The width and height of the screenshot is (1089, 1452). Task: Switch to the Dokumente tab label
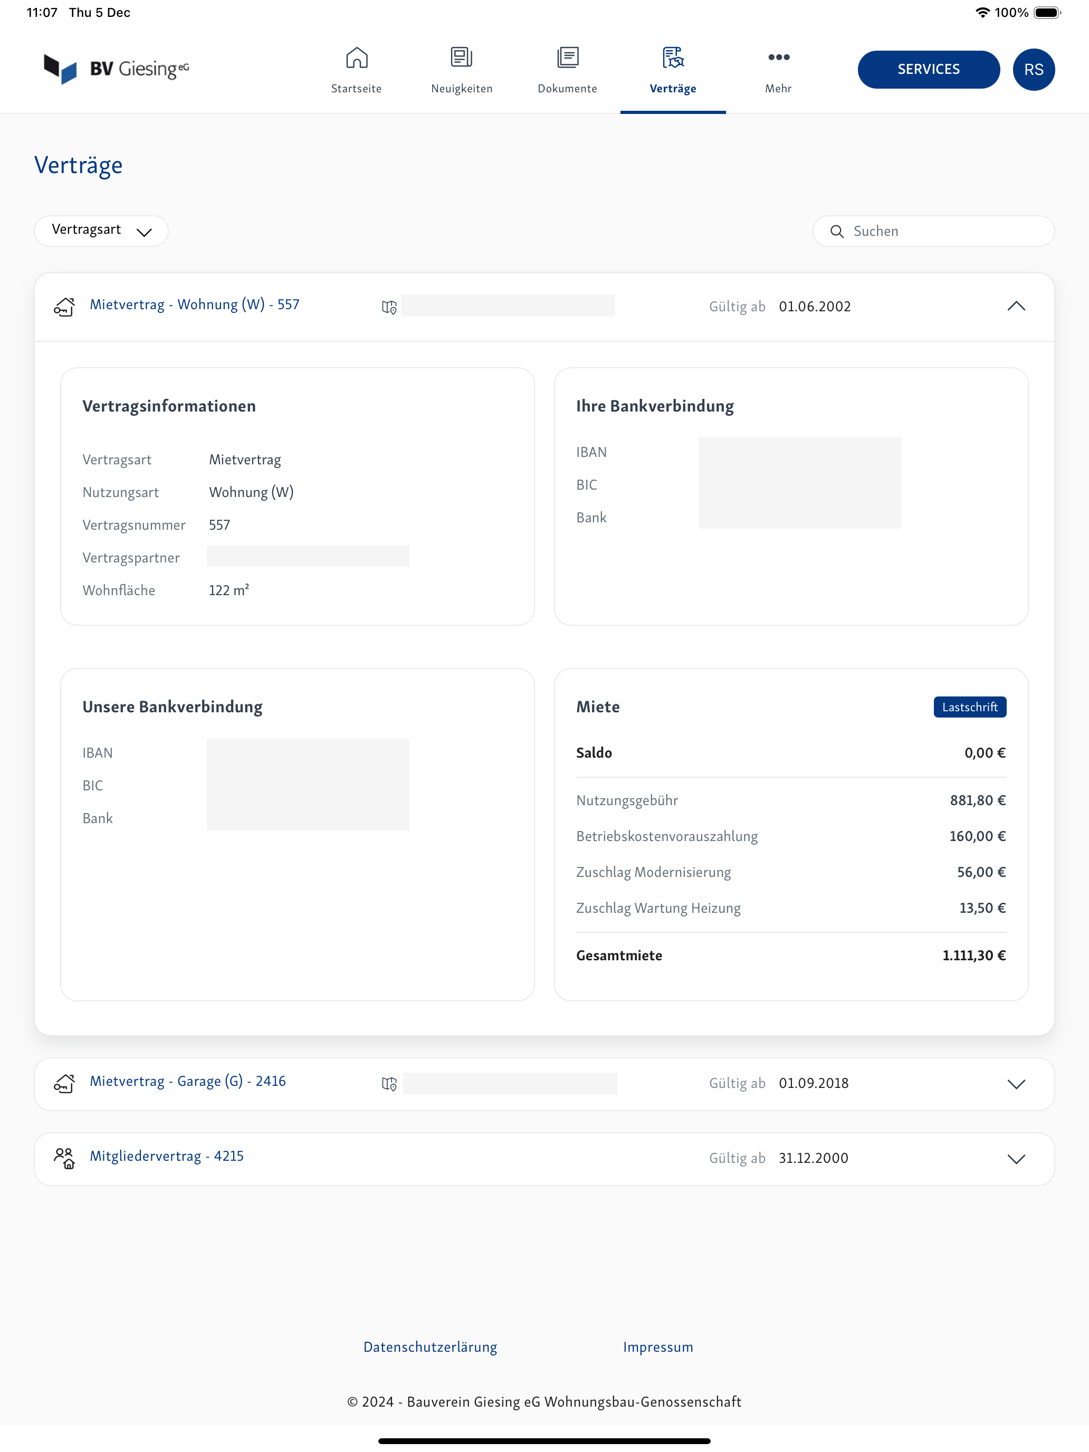(568, 89)
